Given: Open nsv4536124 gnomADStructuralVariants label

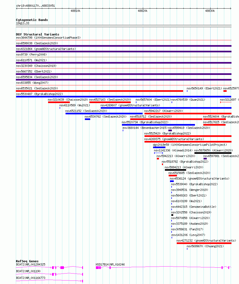Looking at the screenshot, I should coord(200,179).
